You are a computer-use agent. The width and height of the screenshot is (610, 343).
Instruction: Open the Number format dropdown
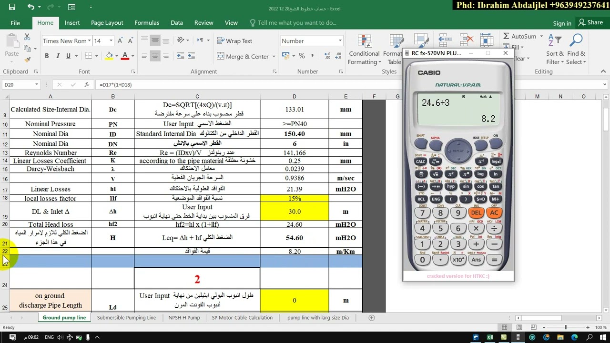[340, 41]
